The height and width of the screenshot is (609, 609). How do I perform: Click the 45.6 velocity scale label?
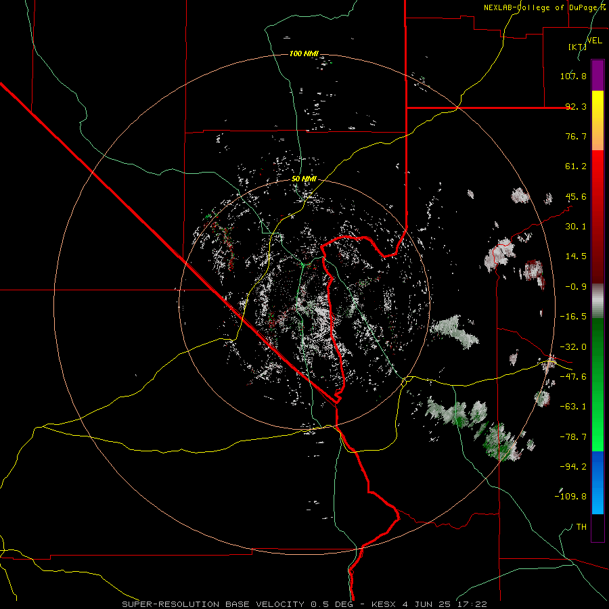(x=576, y=196)
